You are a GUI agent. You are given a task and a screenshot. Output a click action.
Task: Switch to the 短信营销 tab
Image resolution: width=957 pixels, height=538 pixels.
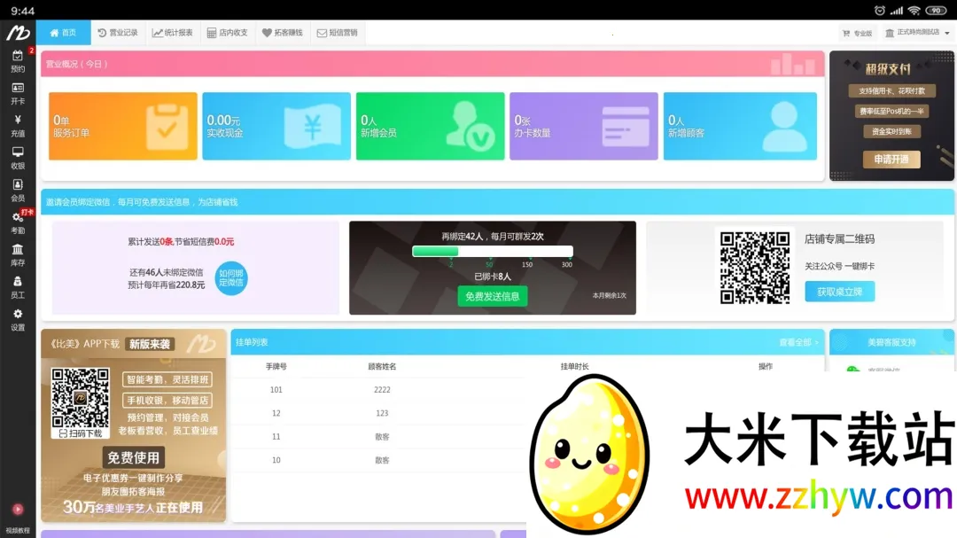point(338,32)
